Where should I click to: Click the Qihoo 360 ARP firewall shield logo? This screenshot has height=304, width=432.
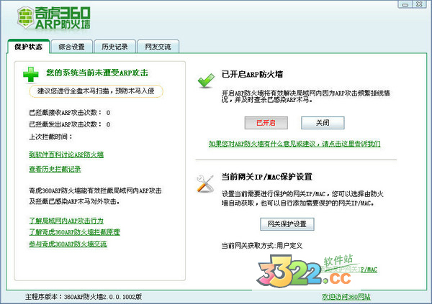click(x=26, y=17)
